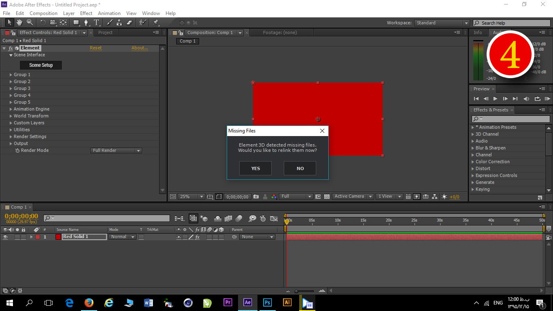Viewport: 553px width, 311px height.
Task: Toggle transparency grid in composition viewer
Action: (327, 196)
